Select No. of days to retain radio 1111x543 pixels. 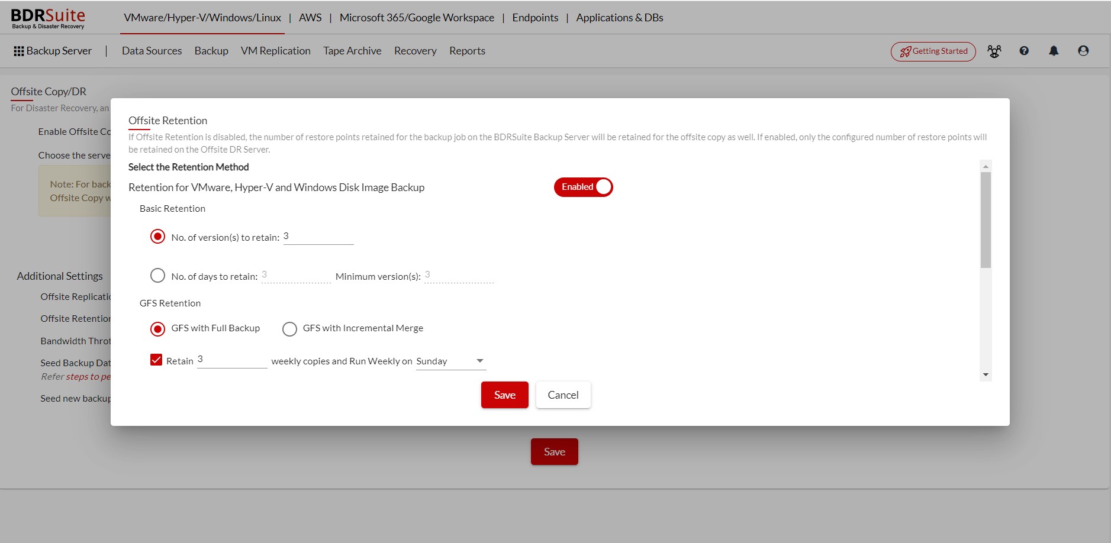(157, 276)
